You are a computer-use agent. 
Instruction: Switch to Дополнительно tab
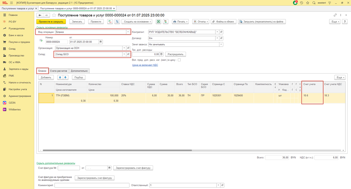79,71
